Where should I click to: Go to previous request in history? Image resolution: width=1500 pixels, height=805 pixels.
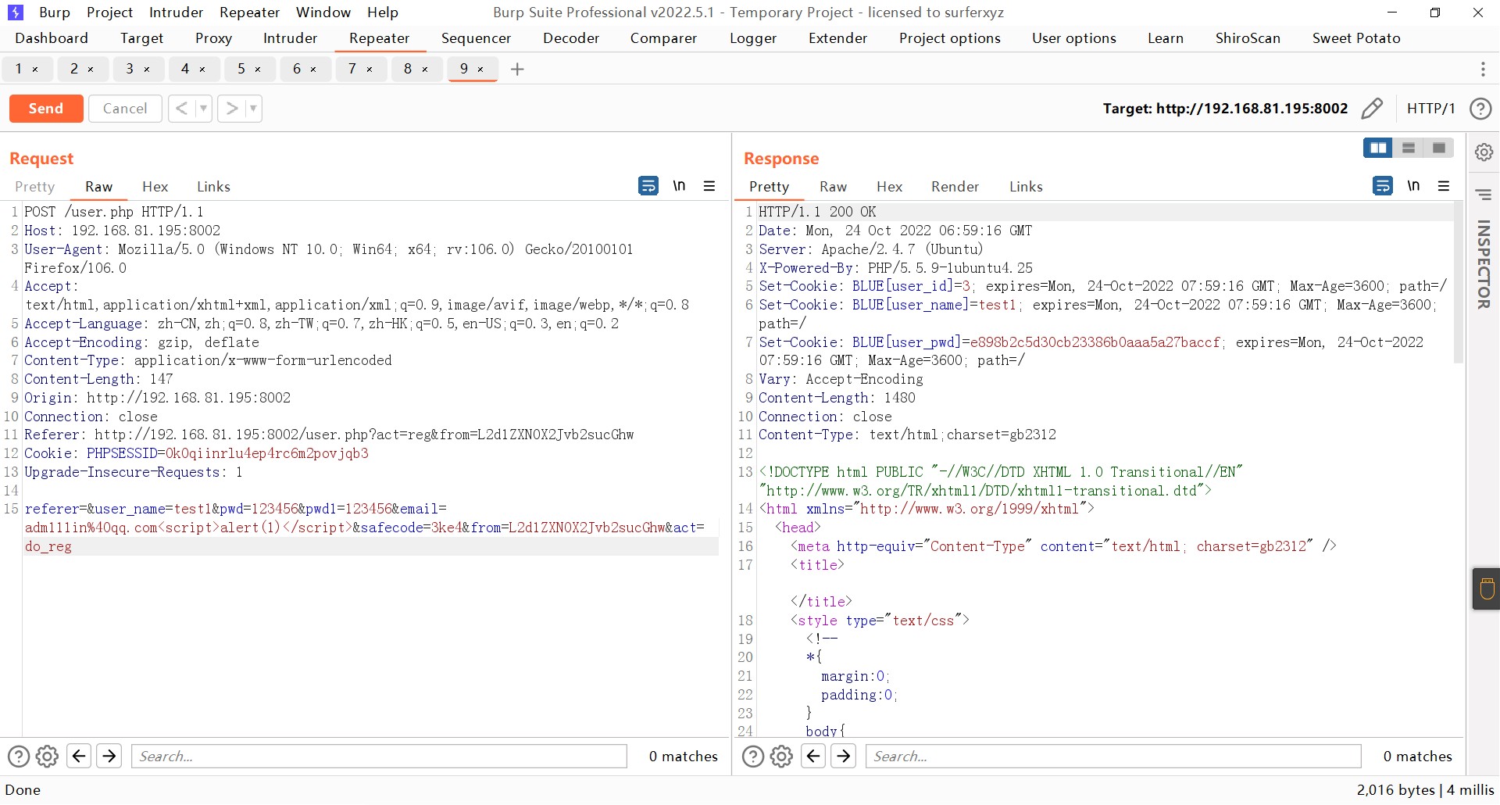coord(181,109)
